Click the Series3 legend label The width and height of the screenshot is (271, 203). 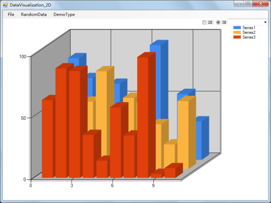coord(249,37)
